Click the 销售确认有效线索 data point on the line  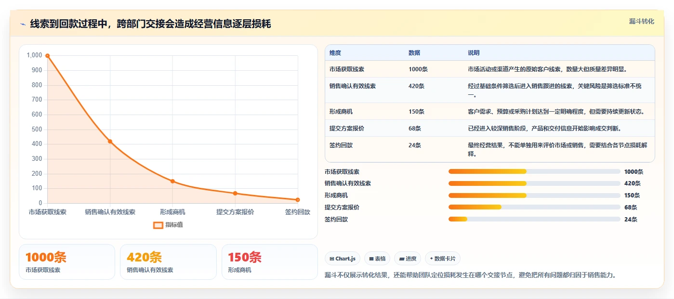pyautogui.click(x=110, y=141)
